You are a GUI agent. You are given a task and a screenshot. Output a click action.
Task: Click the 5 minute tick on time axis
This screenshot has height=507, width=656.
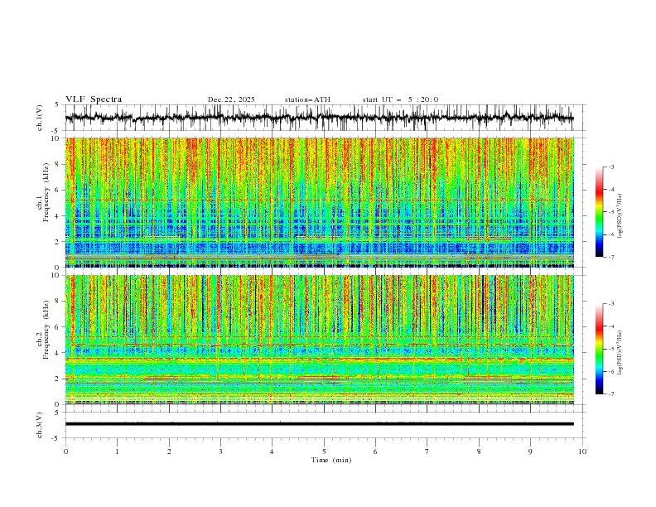click(x=324, y=451)
